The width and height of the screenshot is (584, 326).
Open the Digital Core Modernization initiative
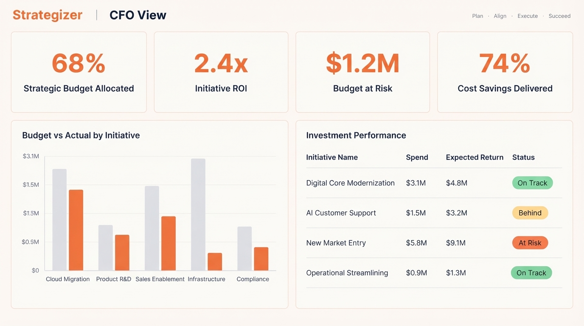[351, 183]
